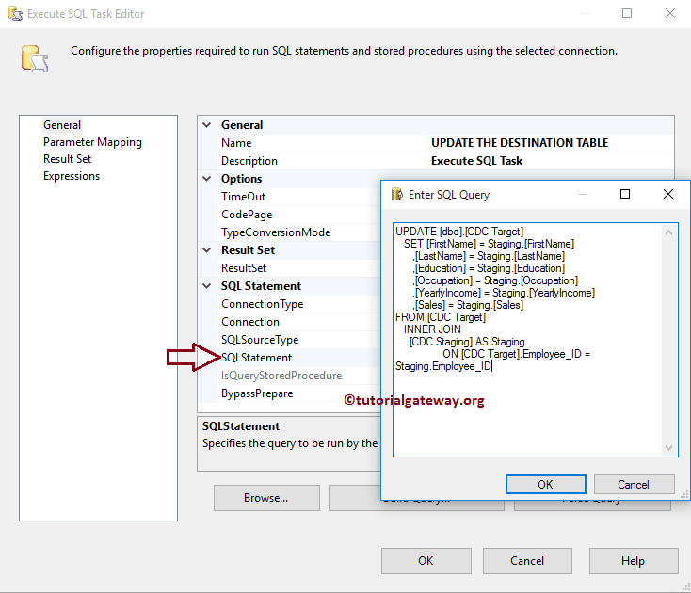Select the SQLStatement property
The height and width of the screenshot is (593, 691).
point(299,358)
